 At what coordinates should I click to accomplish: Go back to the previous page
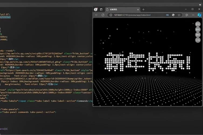coord(97,15)
